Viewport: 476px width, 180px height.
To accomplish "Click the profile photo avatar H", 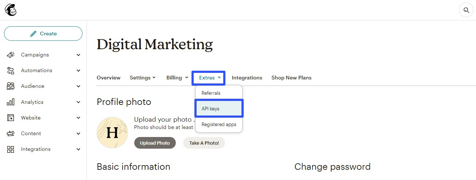I will click(112, 133).
